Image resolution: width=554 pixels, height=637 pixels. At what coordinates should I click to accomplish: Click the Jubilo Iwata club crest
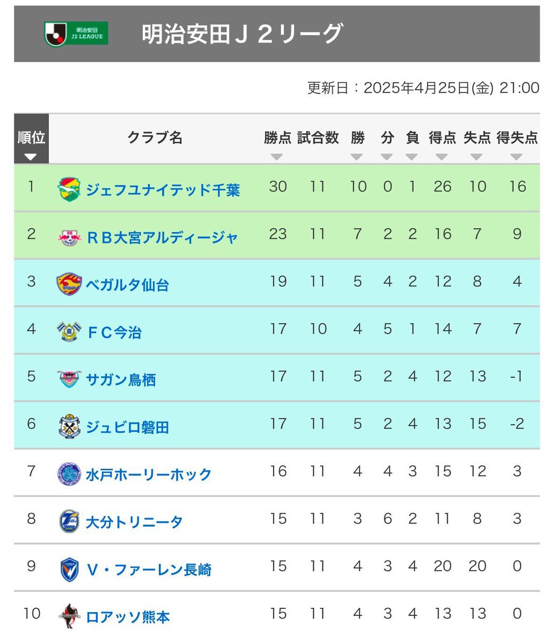pyautogui.click(x=69, y=426)
